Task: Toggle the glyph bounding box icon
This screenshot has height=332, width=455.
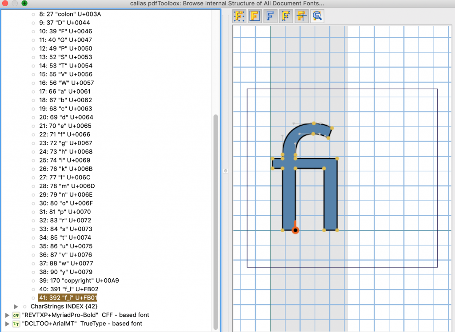Action: click(255, 16)
